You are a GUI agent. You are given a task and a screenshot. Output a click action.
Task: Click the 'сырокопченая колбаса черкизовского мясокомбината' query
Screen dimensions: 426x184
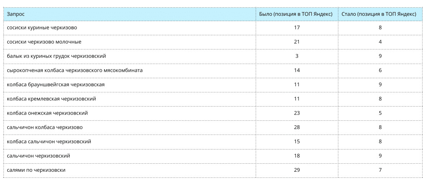pos(75,70)
